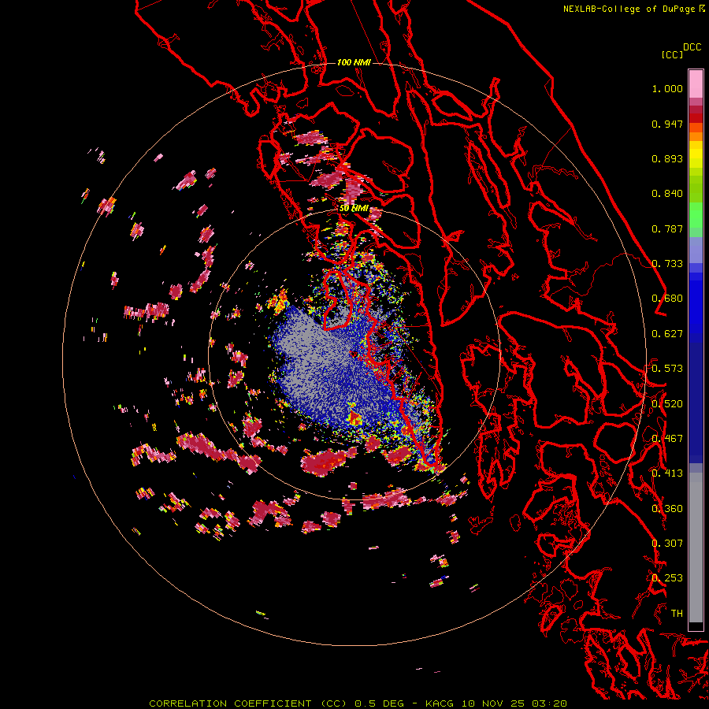Click the 0.573 scale value

coord(667,369)
